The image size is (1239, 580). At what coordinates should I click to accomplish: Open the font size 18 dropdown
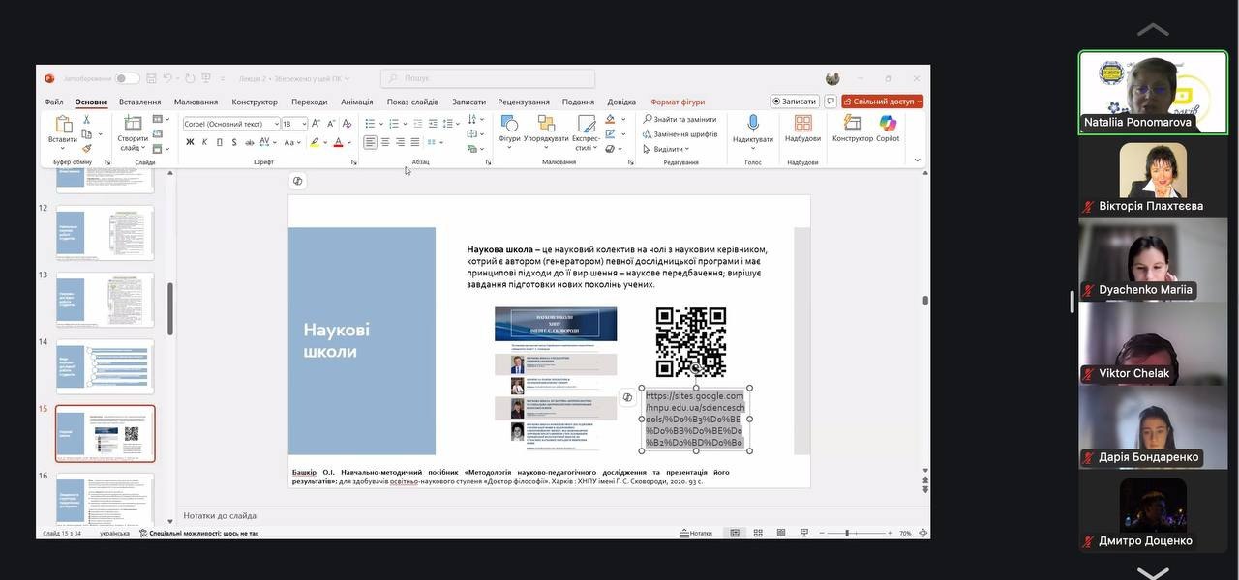(303, 124)
